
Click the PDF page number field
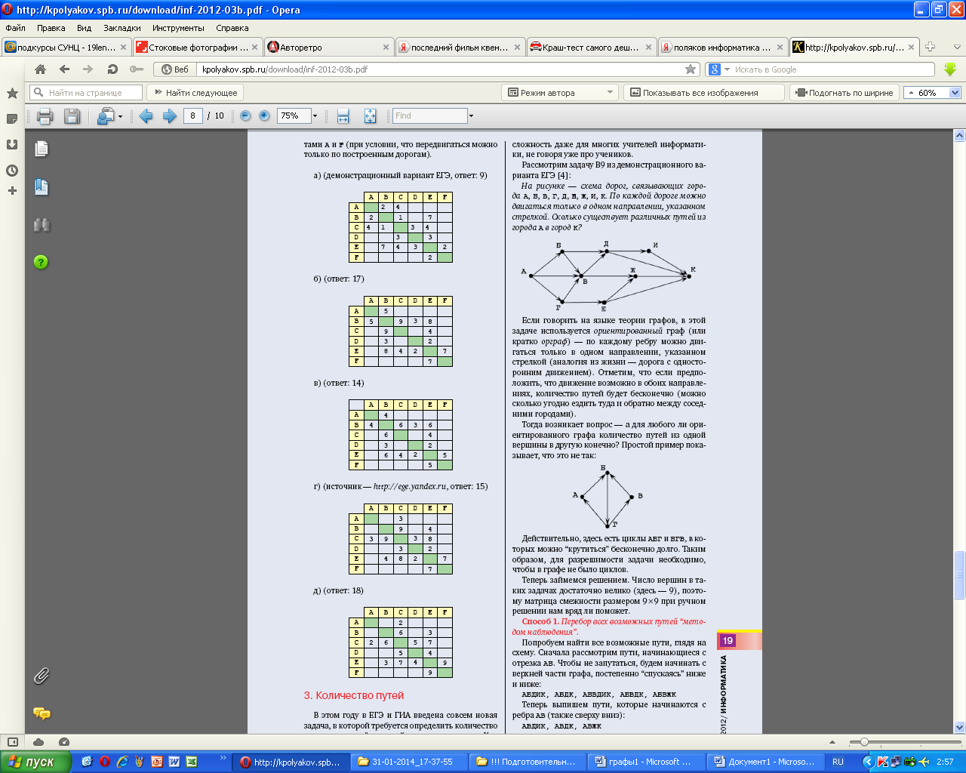[x=192, y=115]
